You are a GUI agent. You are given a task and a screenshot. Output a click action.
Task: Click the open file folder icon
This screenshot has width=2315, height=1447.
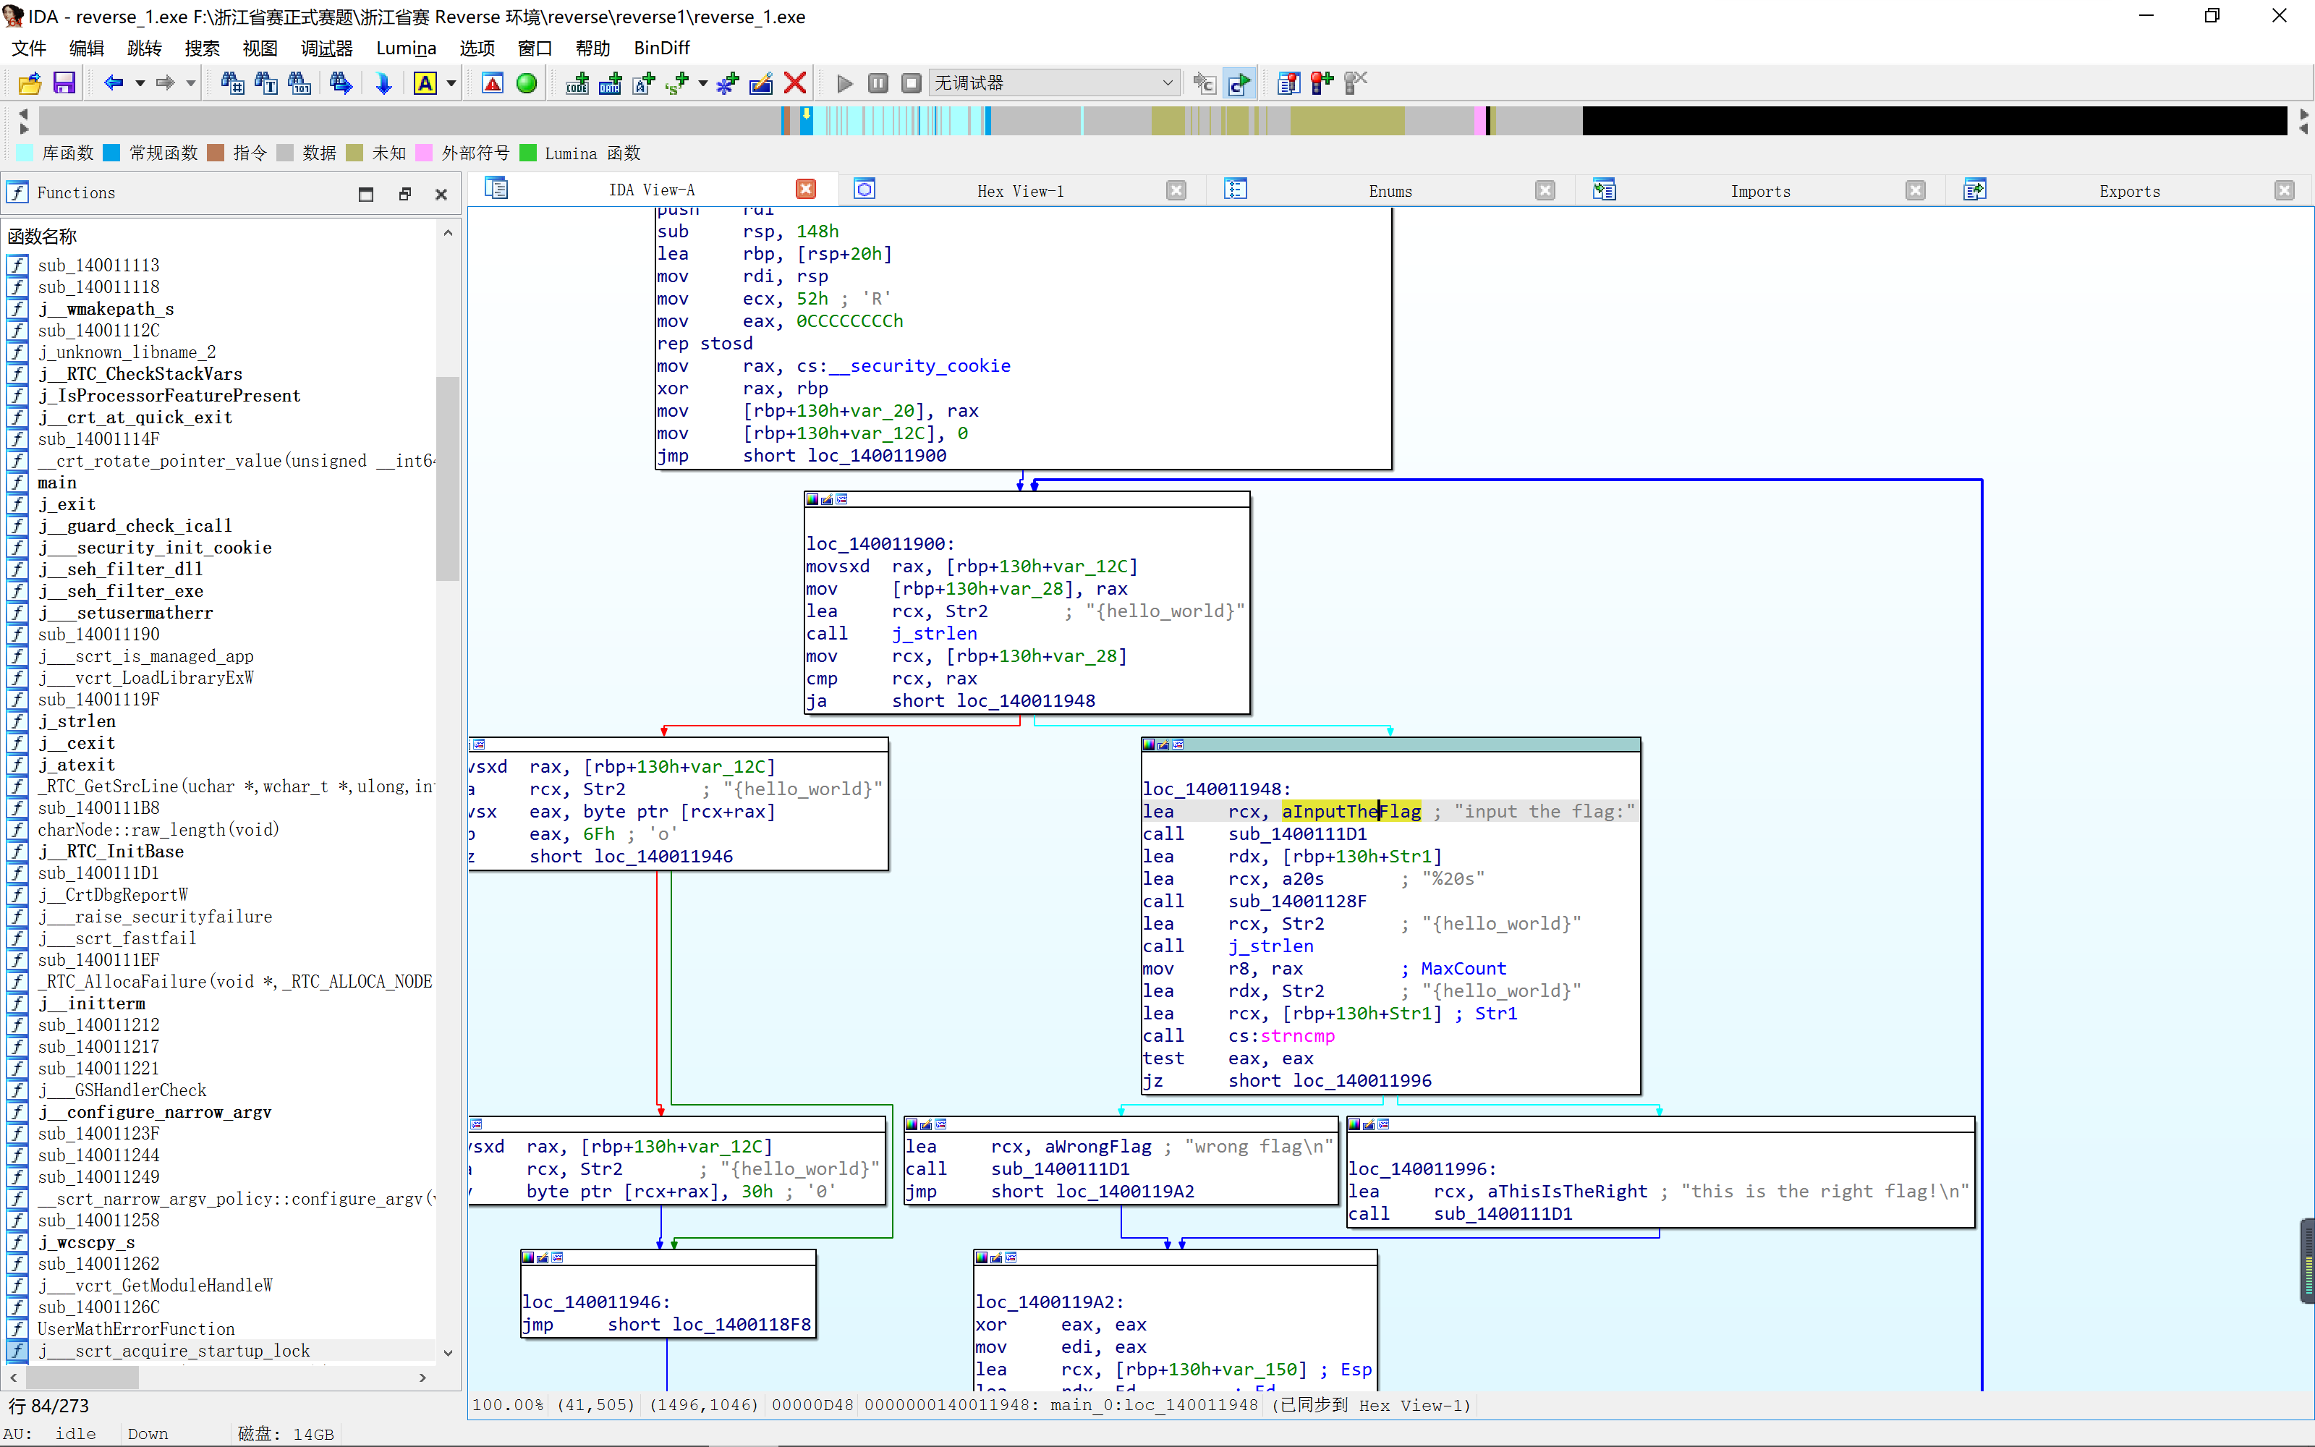pyautogui.click(x=30, y=83)
